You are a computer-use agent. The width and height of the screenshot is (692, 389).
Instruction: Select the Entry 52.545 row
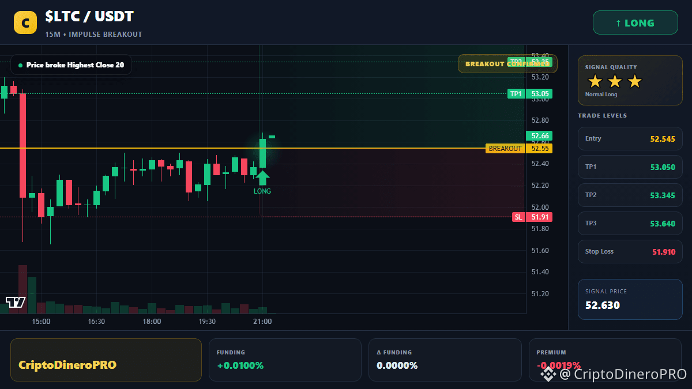[x=630, y=139]
